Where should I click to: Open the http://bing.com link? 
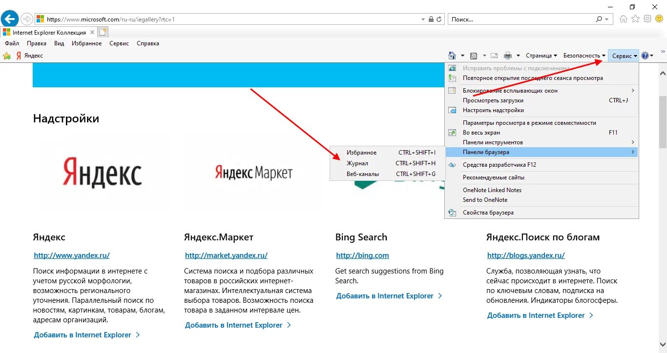pyautogui.click(x=362, y=255)
